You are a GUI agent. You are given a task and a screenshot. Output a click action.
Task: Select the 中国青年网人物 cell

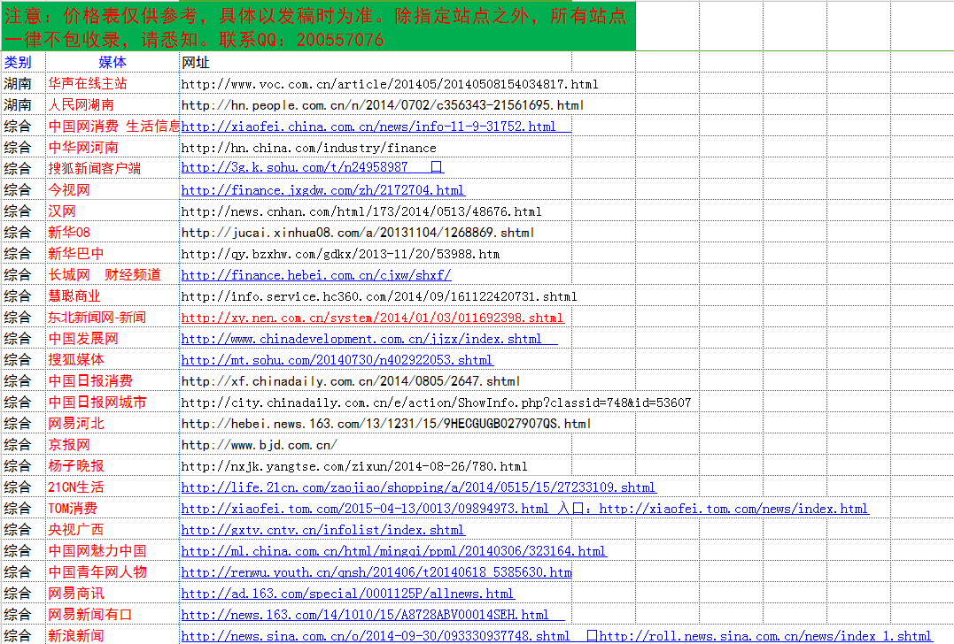112,572
